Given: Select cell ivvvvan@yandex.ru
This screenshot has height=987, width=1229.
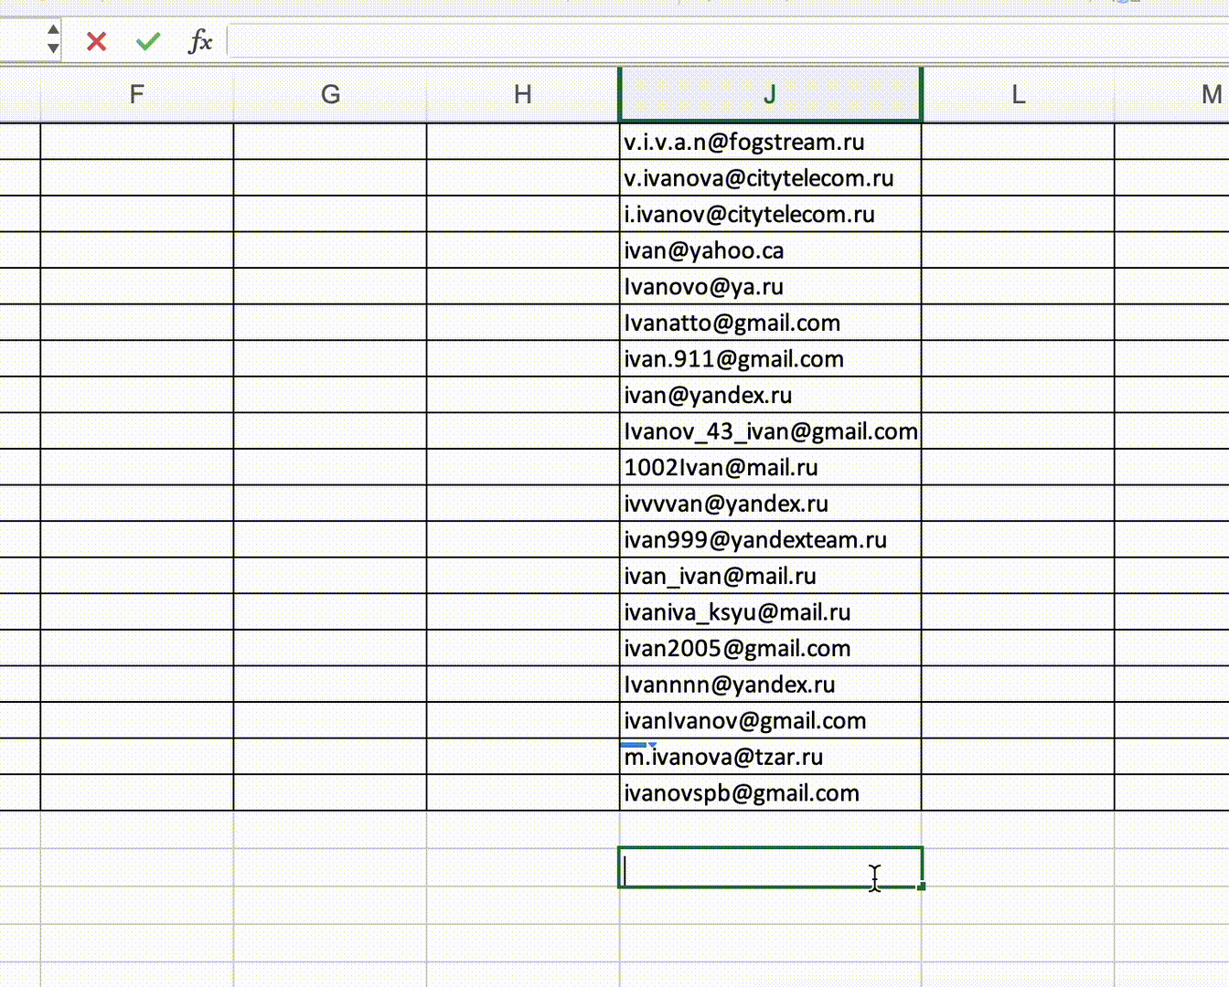Looking at the screenshot, I should 770,504.
